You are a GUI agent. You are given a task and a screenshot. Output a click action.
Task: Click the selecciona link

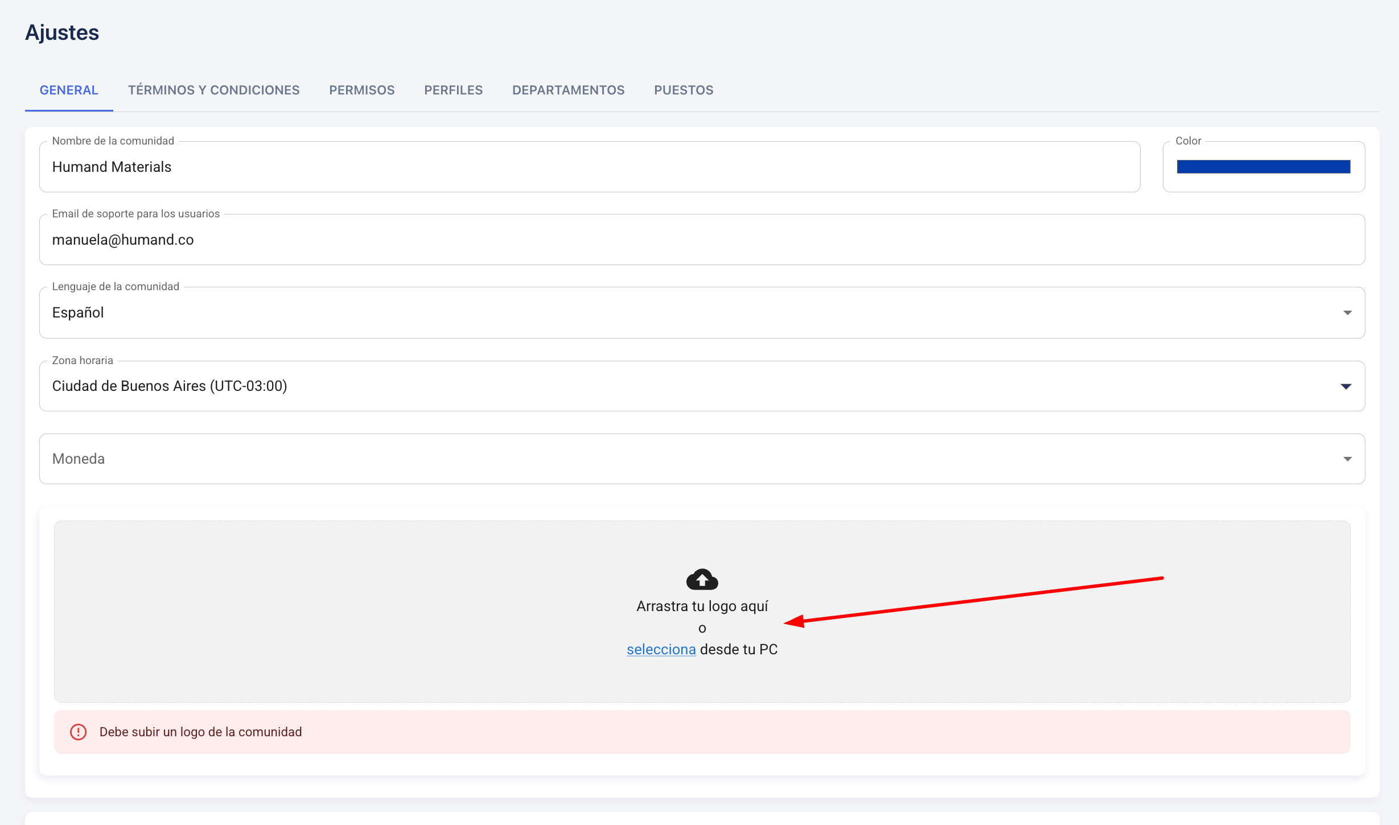[661, 649]
